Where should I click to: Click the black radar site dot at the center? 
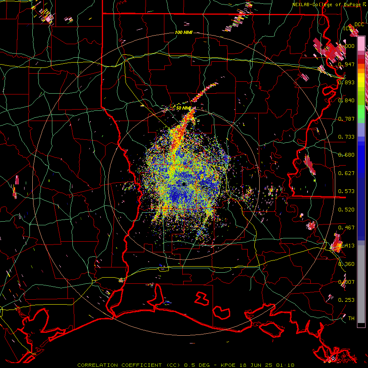(184, 184)
